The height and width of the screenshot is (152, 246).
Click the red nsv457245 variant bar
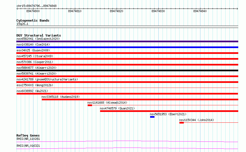point(127,59)
